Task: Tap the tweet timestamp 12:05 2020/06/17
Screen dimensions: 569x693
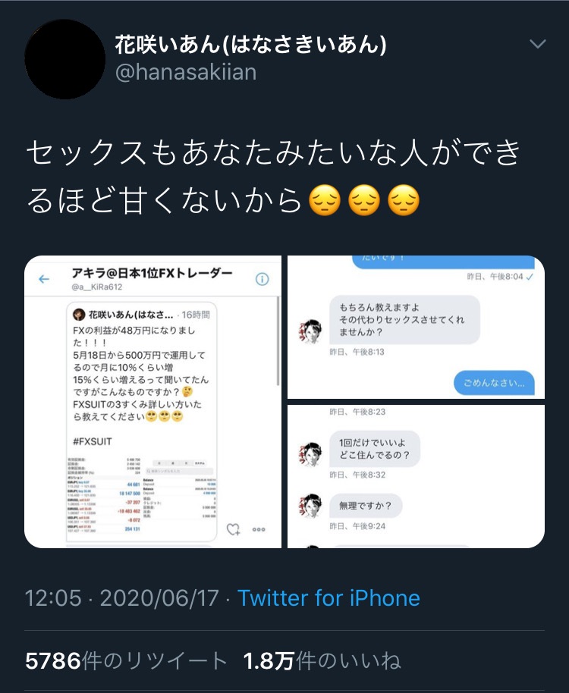Action: coord(121,598)
